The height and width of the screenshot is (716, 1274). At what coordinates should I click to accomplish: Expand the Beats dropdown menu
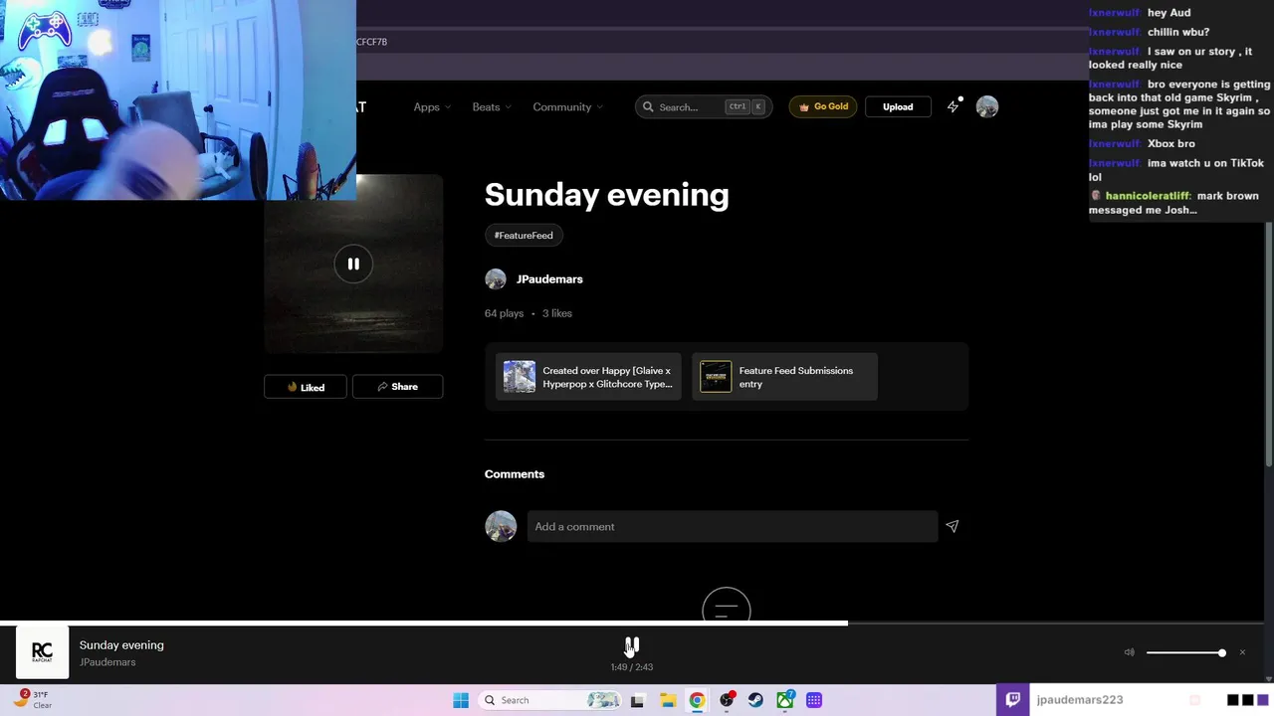[x=492, y=107]
